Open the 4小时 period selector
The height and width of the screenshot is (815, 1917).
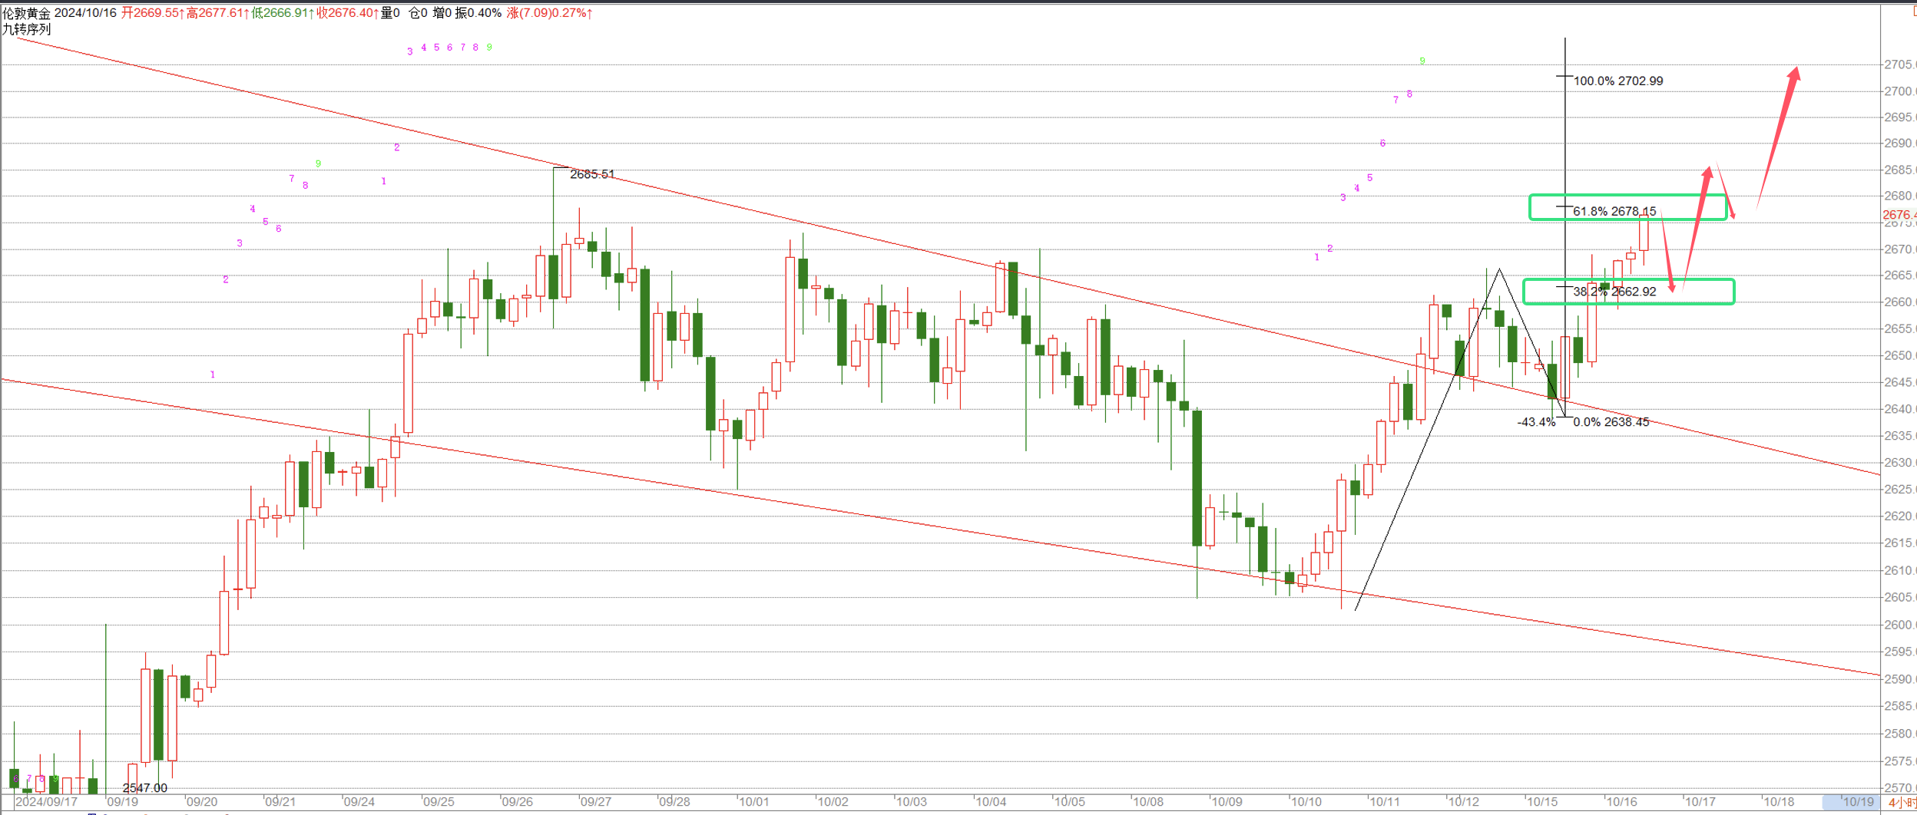coord(1902,802)
